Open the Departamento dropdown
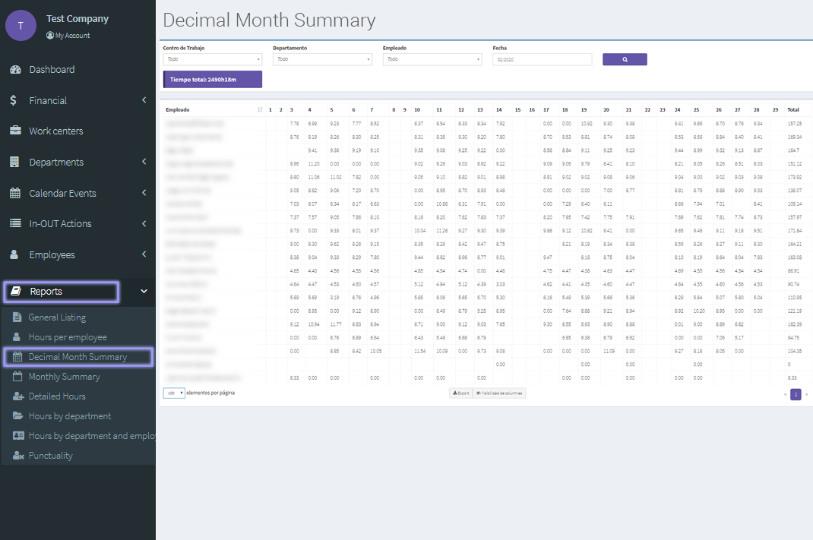The width and height of the screenshot is (813, 540). pos(322,59)
